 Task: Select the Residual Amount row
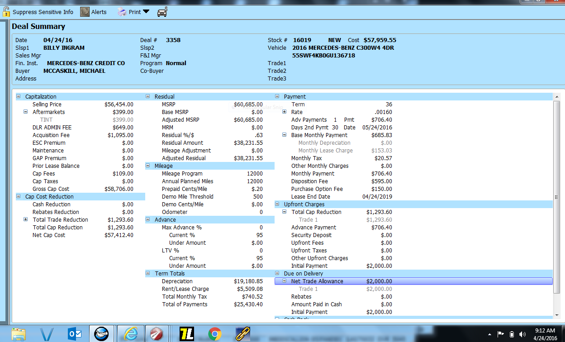coord(210,142)
